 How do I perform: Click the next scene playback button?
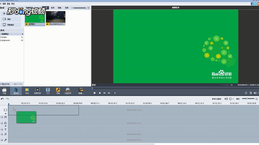(x=114, y=93)
